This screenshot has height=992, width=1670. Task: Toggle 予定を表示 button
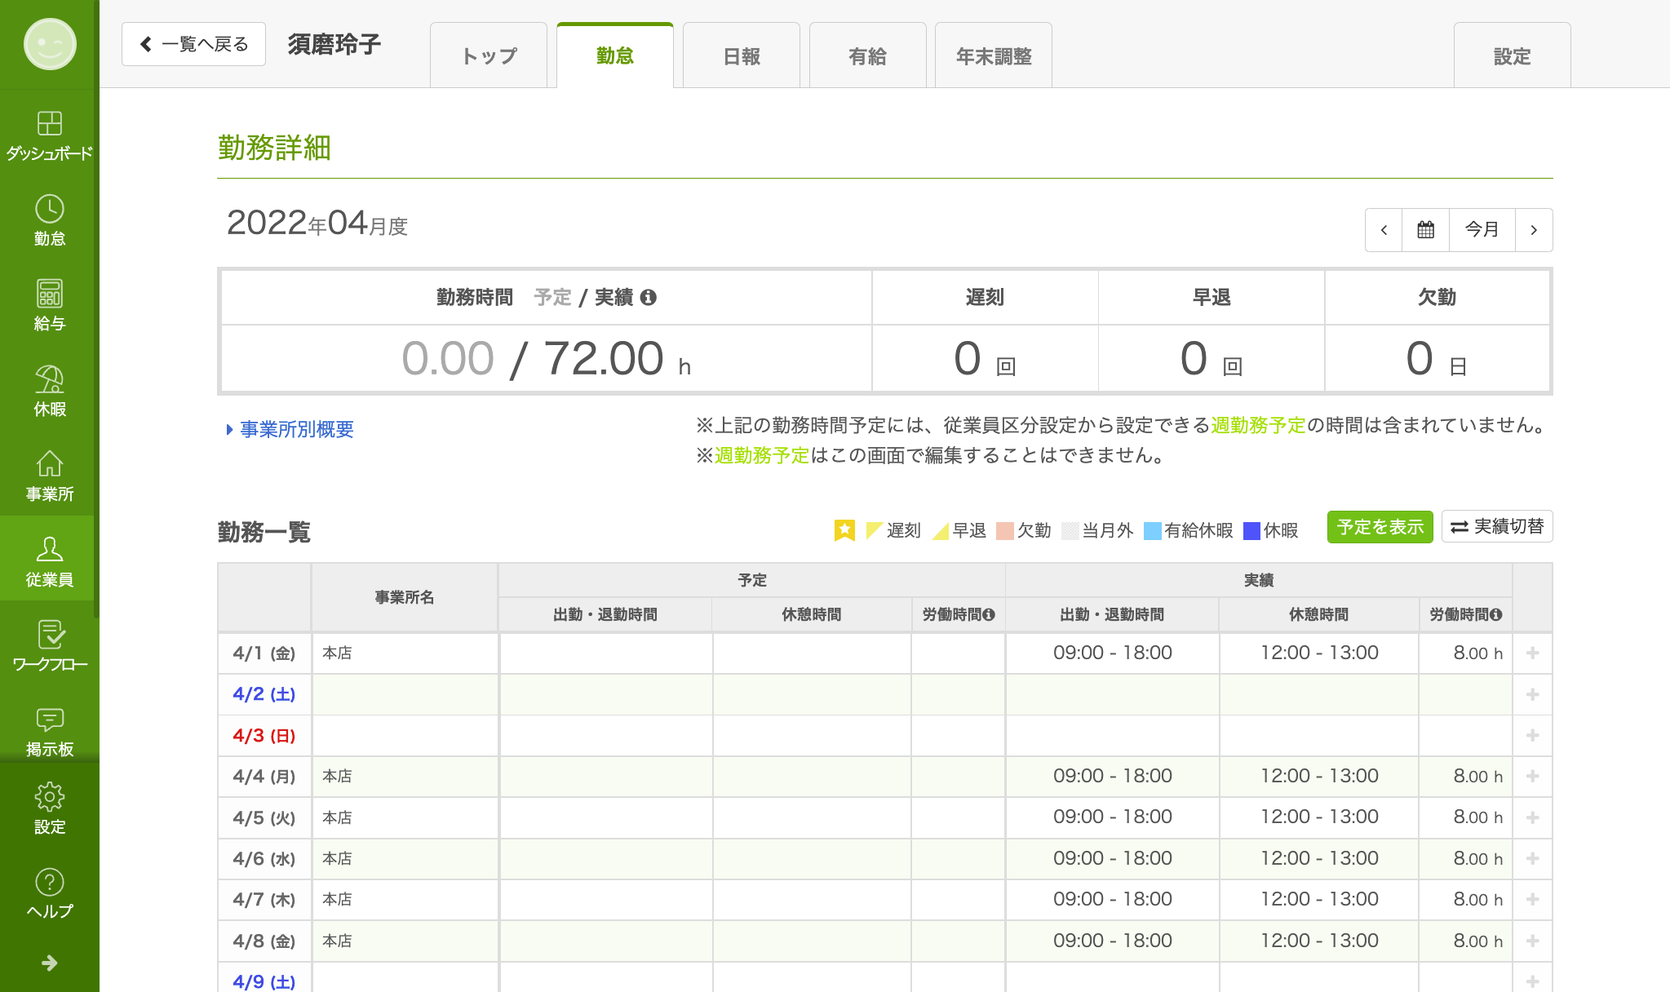coord(1380,527)
